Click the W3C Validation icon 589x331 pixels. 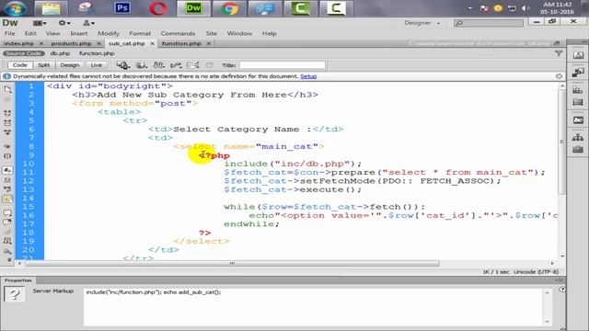[176, 65]
